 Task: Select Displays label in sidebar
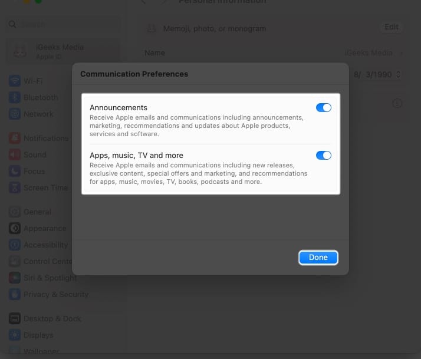[38, 335]
